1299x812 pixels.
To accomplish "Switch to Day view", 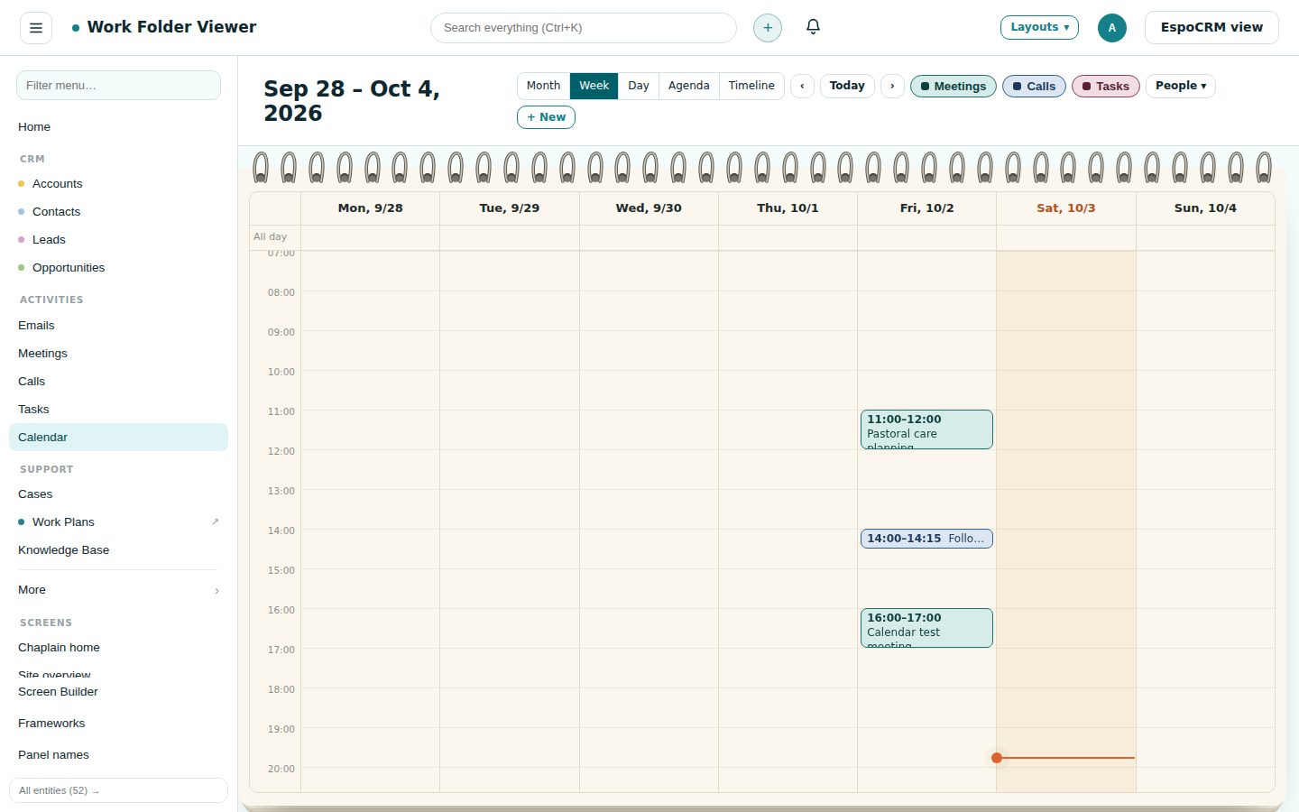I will [639, 86].
